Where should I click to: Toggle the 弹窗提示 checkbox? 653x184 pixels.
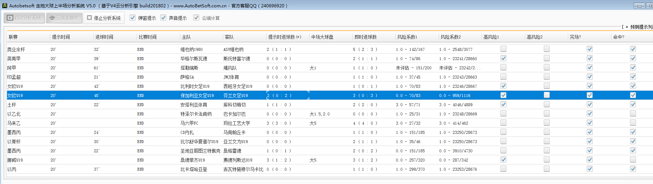[133, 18]
